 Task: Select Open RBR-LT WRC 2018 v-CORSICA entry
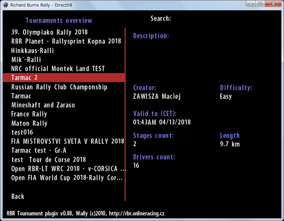68,169
